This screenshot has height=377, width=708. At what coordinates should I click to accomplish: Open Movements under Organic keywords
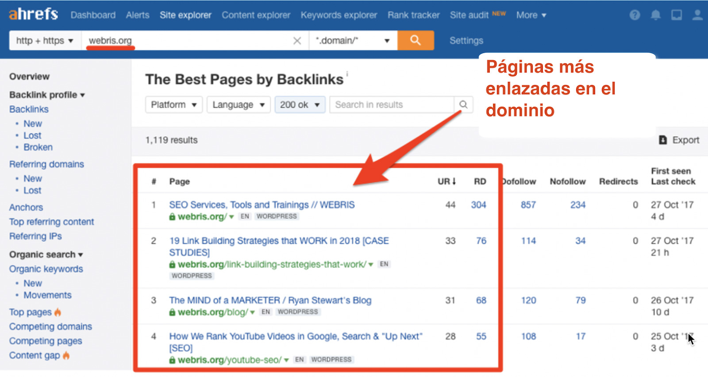[x=47, y=295]
